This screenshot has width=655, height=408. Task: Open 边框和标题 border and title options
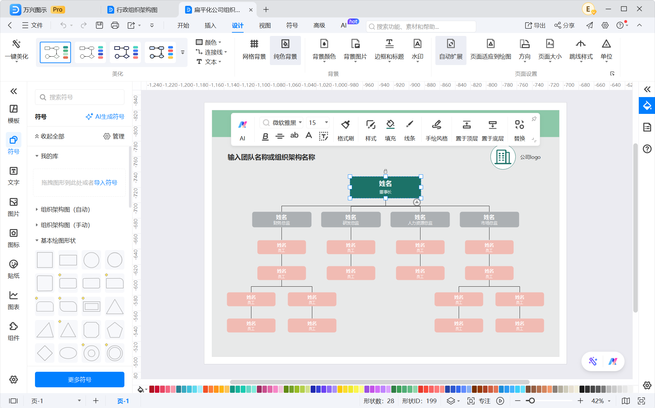(389, 50)
